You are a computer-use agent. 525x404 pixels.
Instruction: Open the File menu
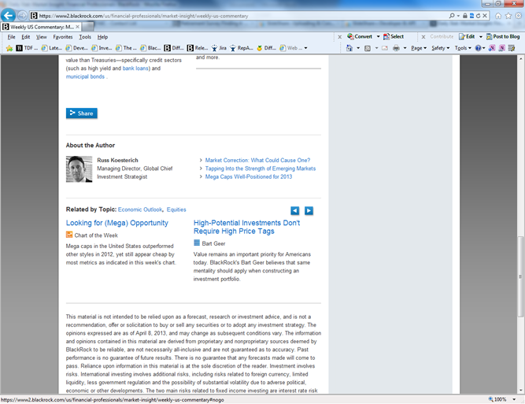(x=11, y=37)
